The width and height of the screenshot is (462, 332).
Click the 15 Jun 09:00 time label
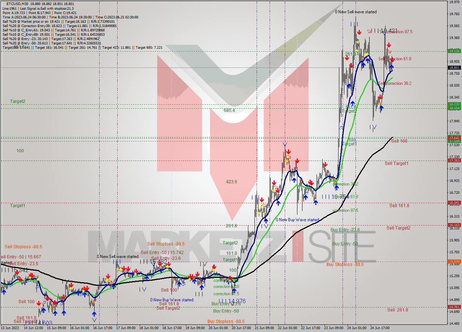[x=57, y=328]
